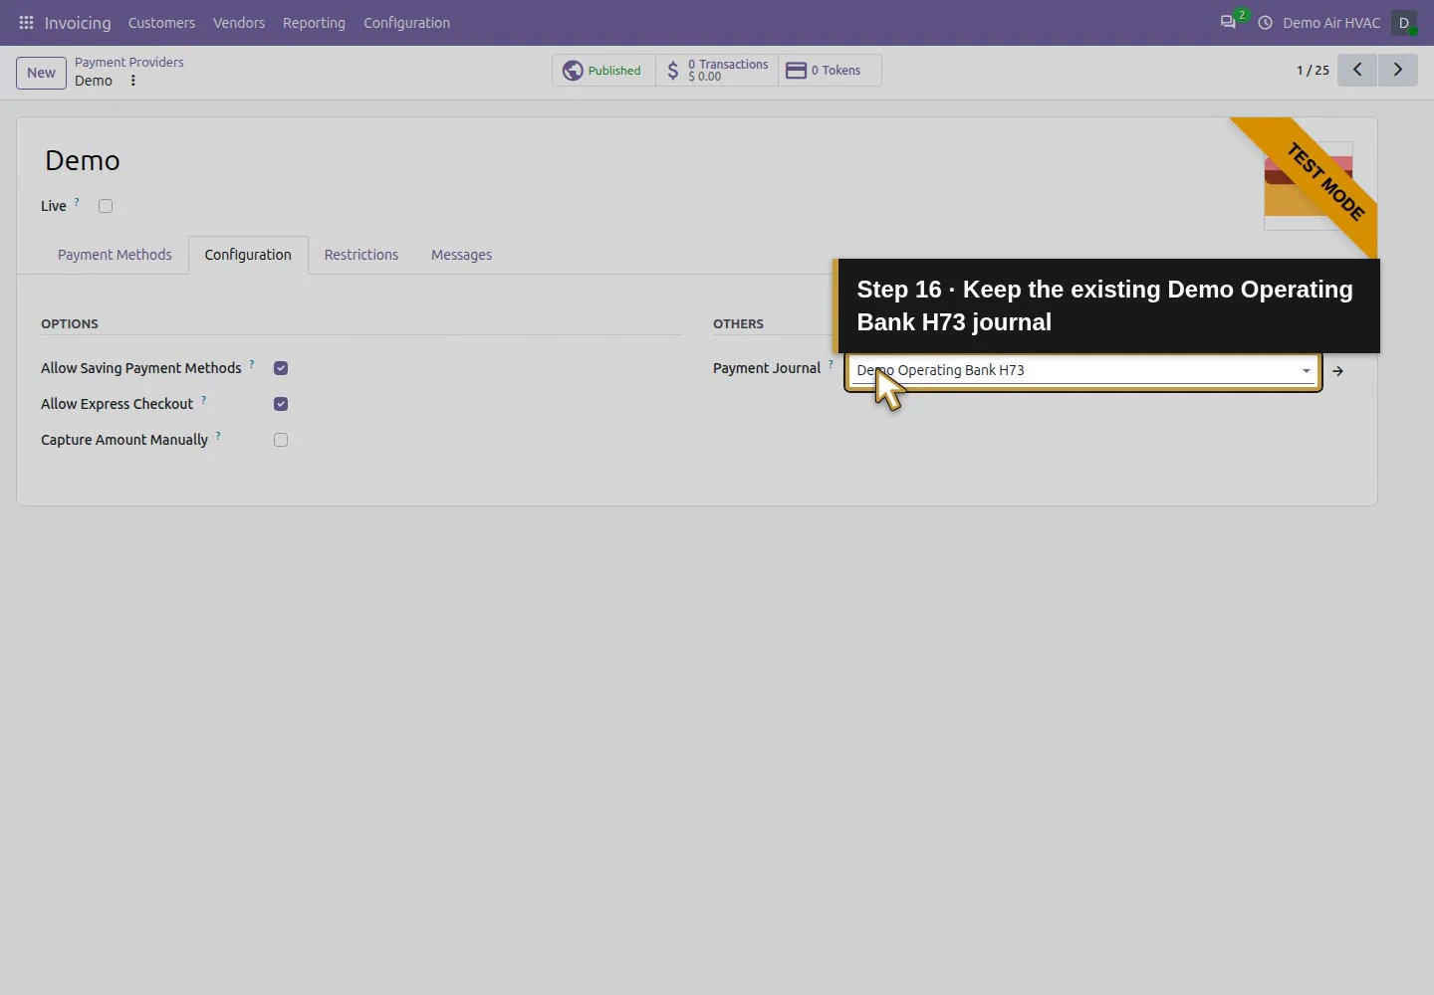Viewport: 1434px width, 995px height.
Task: Select the Configuration form tab
Action: (248, 255)
